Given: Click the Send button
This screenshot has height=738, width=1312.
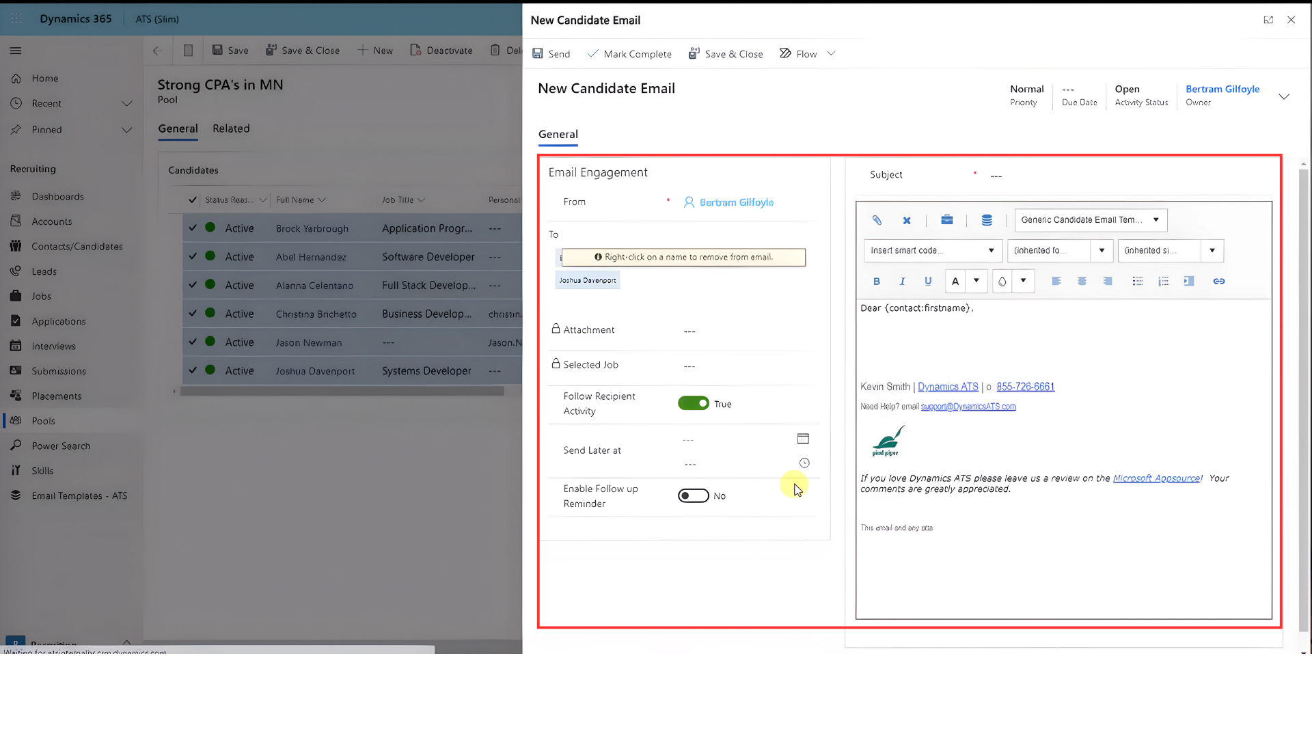Looking at the screenshot, I should 551,54.
